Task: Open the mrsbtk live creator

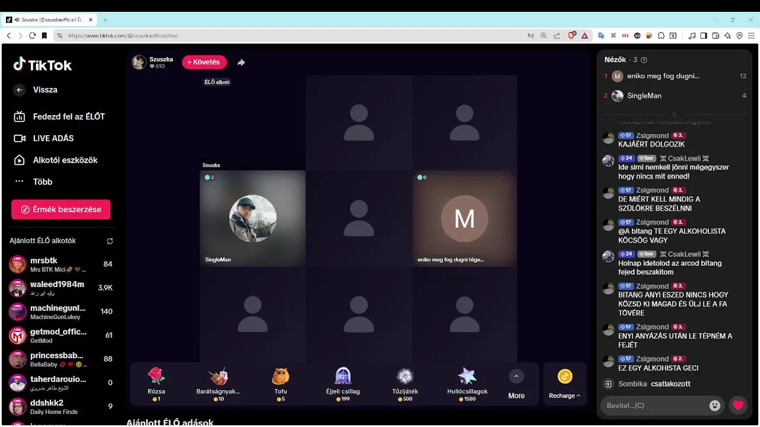Action: pos(61,265)
